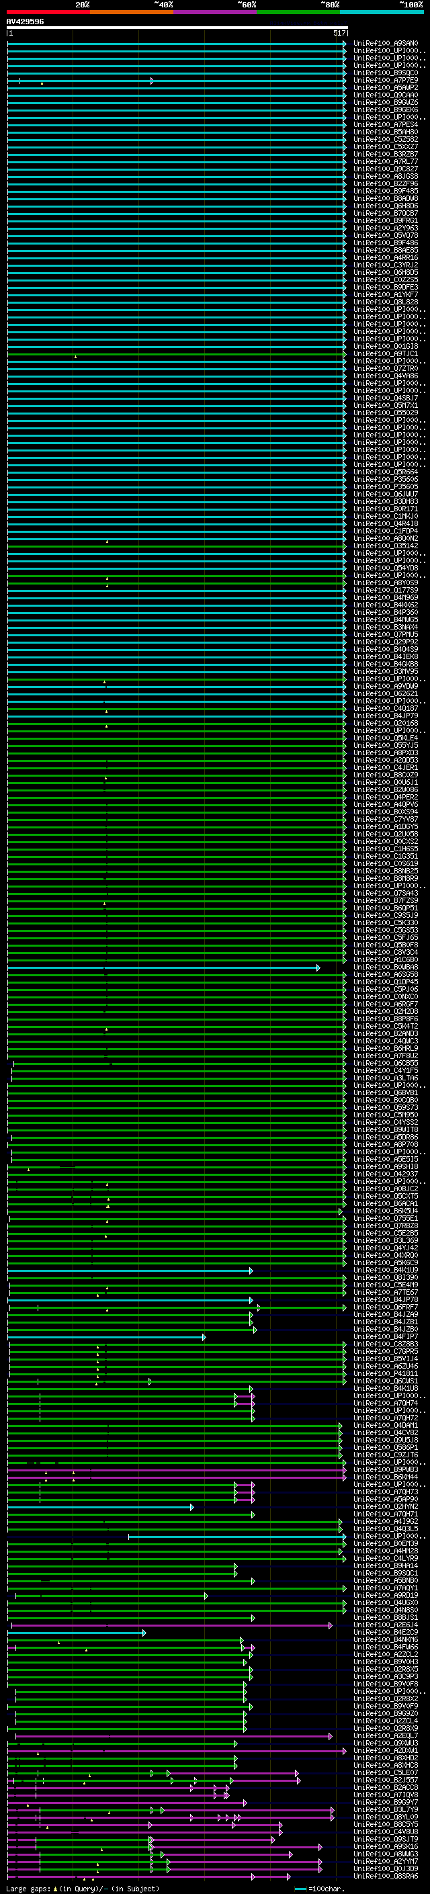430x1894 pixels.
Task: Click hit label UniRef100_Q5VQ78
Action: tap(386, 235)
